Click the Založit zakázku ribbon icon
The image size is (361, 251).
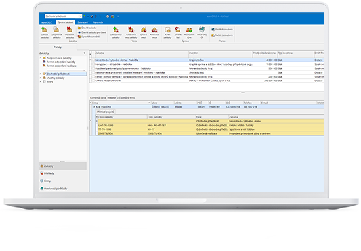[44, 32]
